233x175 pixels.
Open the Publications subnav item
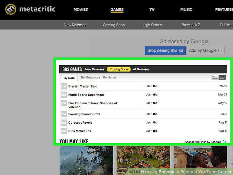coord(227,25)
